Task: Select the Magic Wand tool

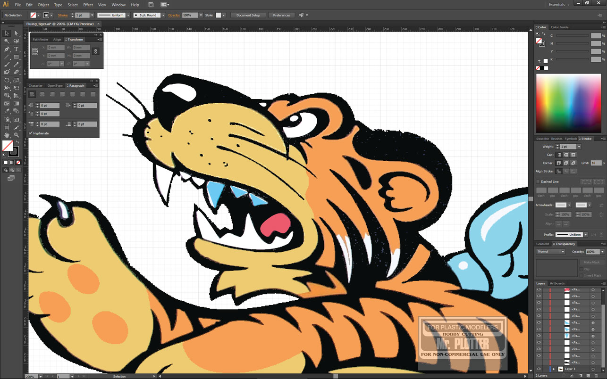Action: tap(7, 41)
